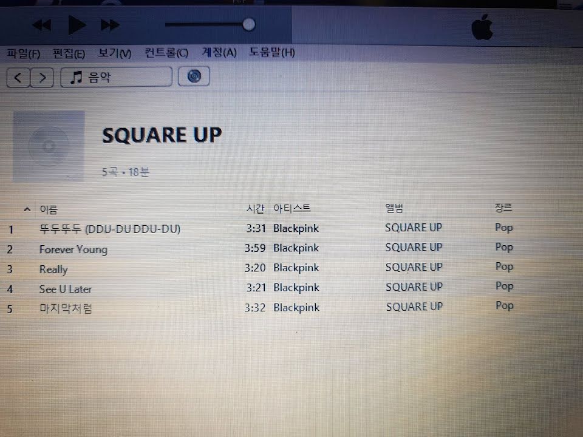Viewport: 583px width, 437px height.
Task: Click SQUARE UP album cell in track 1 row
Action: [414, 228]
